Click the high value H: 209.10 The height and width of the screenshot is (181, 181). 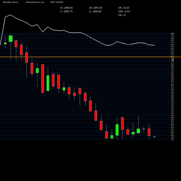click(x=96, y=8)
